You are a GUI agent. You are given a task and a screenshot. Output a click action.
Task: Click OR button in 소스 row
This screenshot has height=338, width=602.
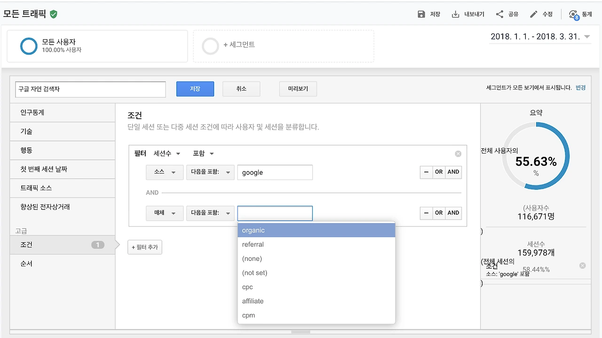(439, 172)
